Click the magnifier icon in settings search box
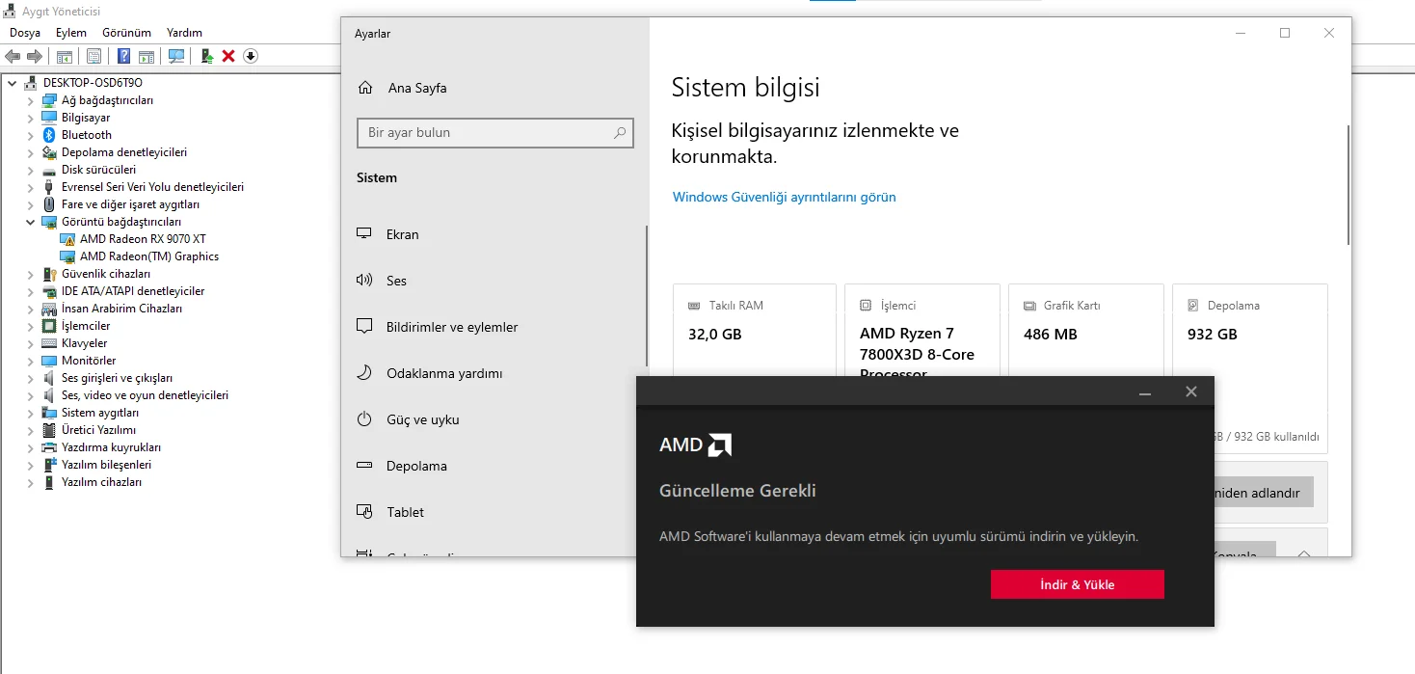The image size is (1415, 674). [x=620, y=133]
